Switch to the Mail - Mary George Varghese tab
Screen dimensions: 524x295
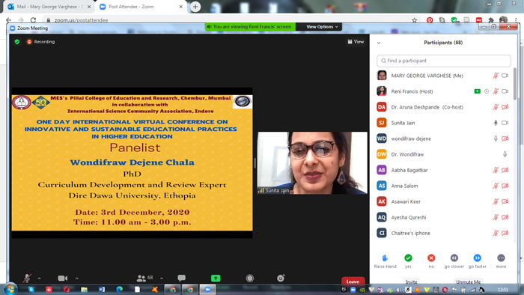(x=49, y=7)
